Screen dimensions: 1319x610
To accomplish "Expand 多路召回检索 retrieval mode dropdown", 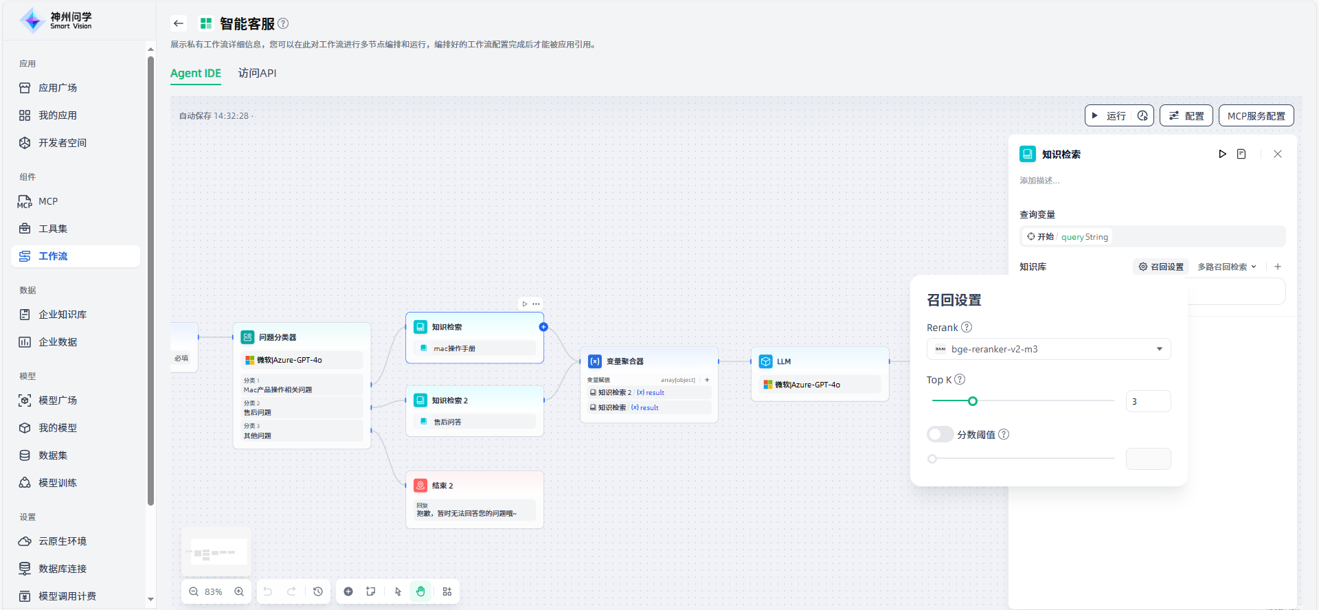I will click(1227, 267).
